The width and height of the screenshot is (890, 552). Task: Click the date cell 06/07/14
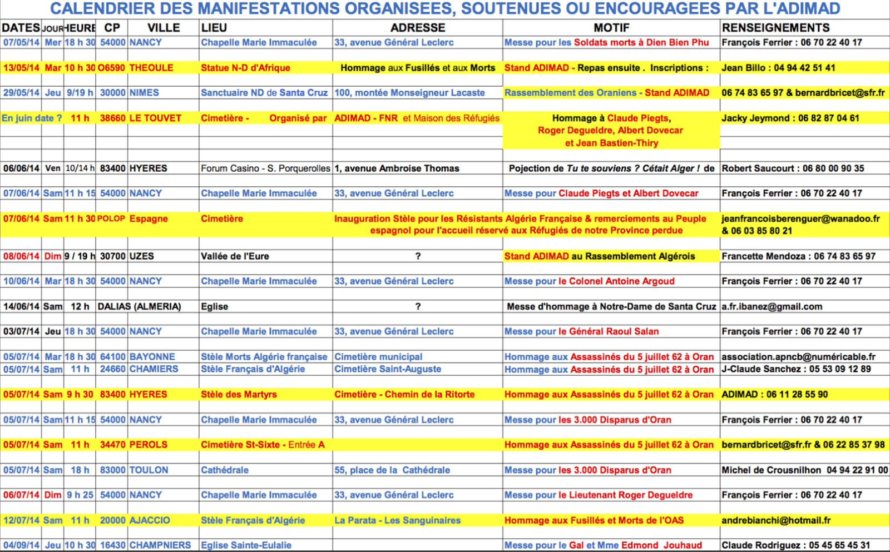(21, 495)
